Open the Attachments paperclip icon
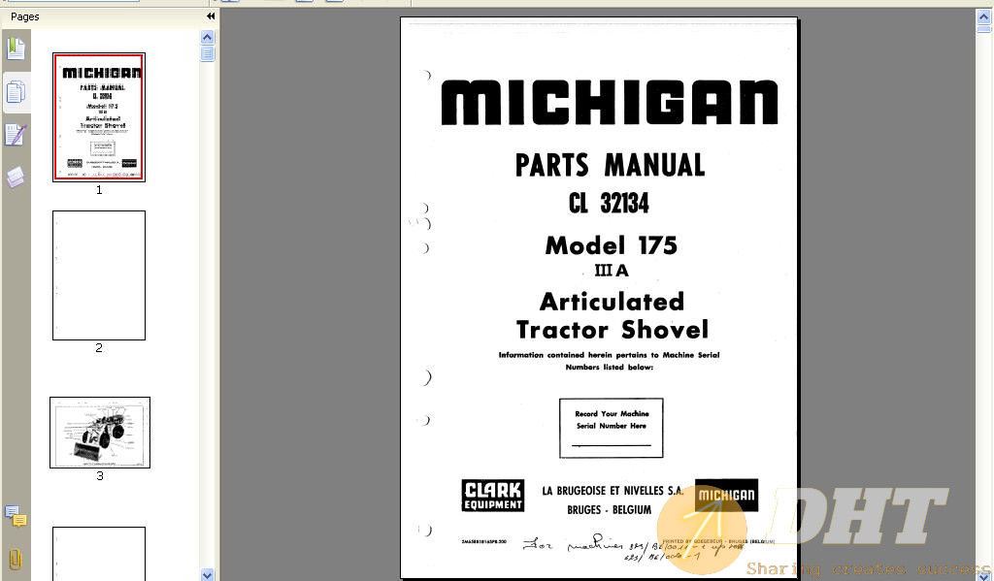The height and width of the screenshot is (581, 994). [x=16, y=559]
